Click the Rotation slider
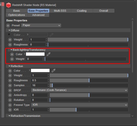Screen dimensions: 137x126 point(89,100)
